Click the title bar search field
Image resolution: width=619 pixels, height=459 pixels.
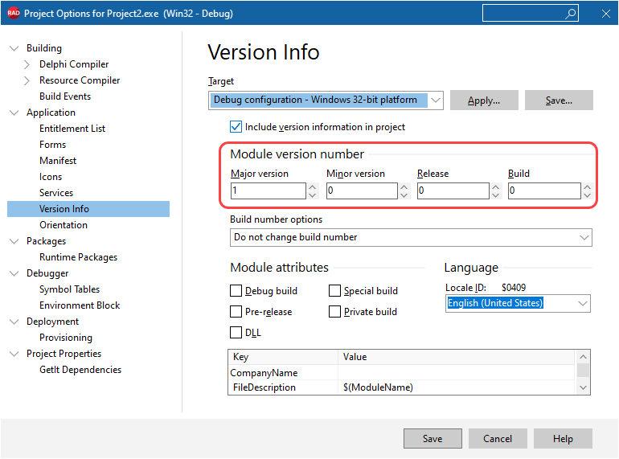point(531,14)
